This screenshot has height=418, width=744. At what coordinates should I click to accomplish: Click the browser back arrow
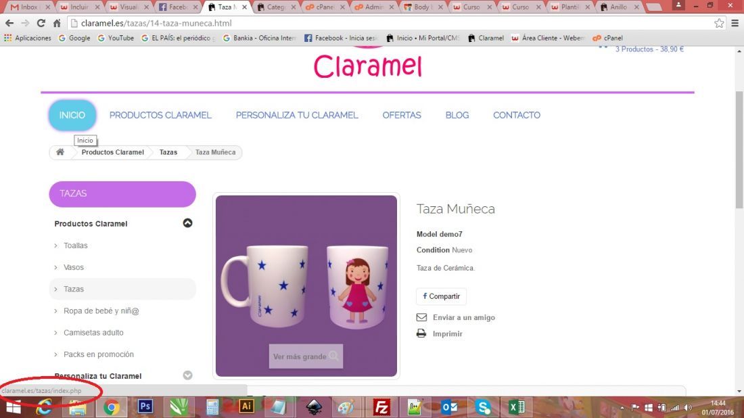click(x=9, y=23)
